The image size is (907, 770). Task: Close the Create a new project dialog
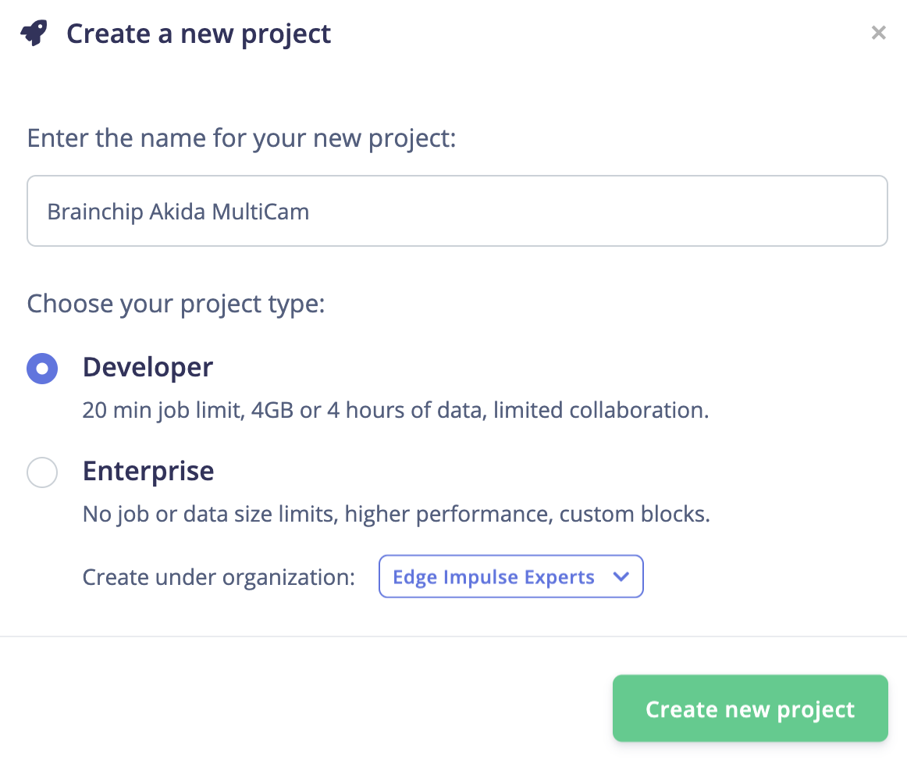[x=878, y=33]
